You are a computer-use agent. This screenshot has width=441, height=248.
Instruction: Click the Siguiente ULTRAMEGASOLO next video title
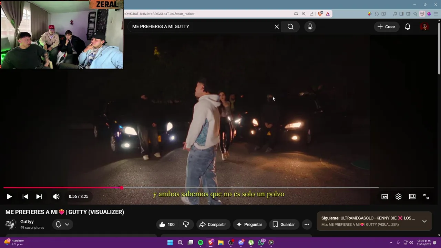coord(368,218)
